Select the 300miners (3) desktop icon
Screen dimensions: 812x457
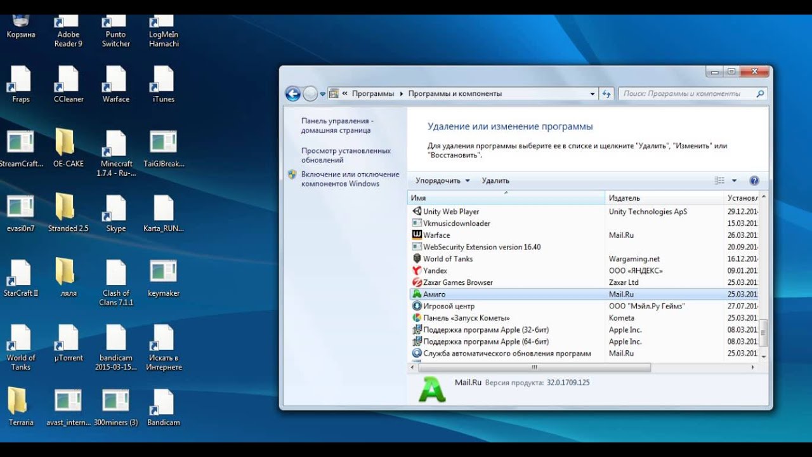tap(116, 407)
